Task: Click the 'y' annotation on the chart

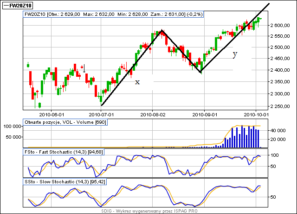Action: point(235,54)
